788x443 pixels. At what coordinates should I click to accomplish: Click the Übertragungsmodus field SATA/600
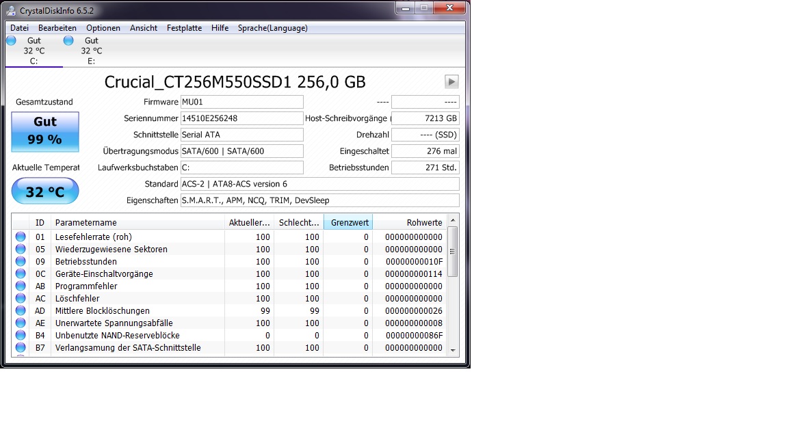click(x=241, y=151)
